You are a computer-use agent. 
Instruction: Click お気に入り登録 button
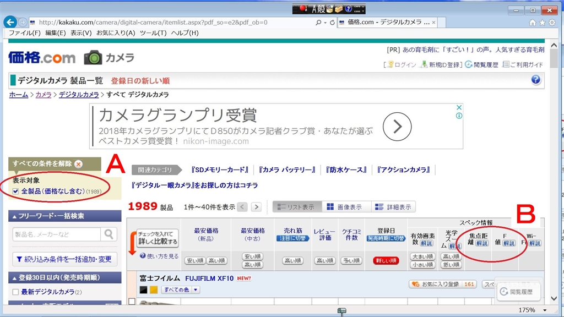pyautogui.click(x=443, y=285)
